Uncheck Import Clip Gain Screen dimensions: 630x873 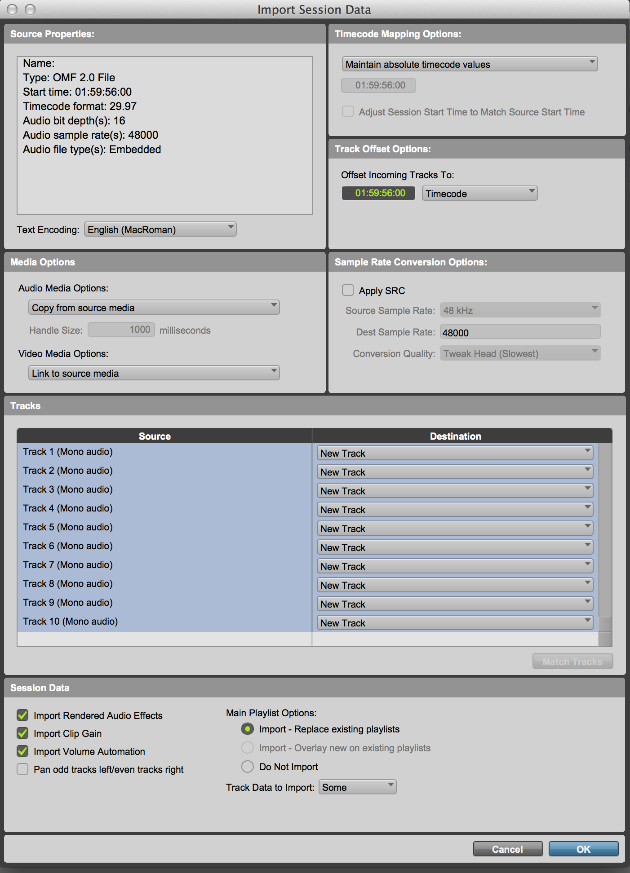click(22, 733)
